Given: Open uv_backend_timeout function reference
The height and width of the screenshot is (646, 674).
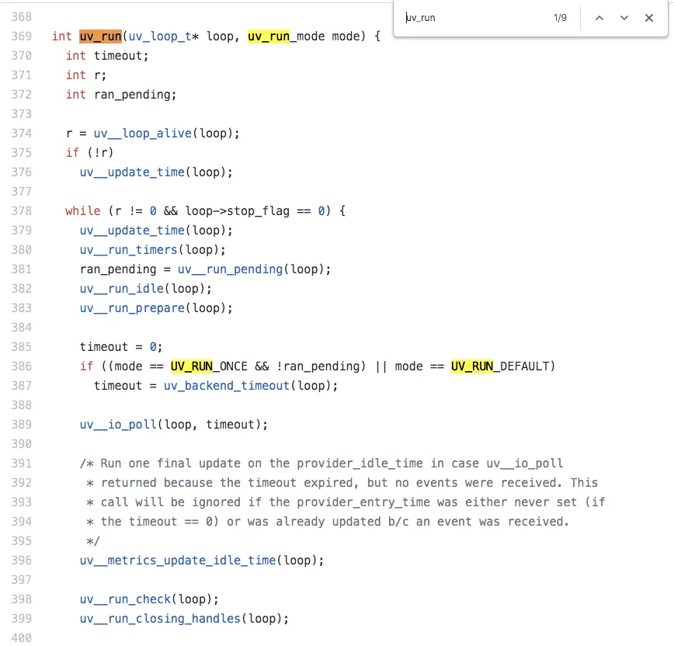Looking at the screenshot, I should 227,386.
